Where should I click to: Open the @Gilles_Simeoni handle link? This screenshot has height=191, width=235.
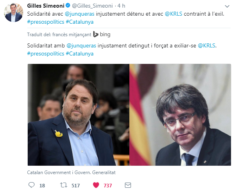click(x=92, y=6)
